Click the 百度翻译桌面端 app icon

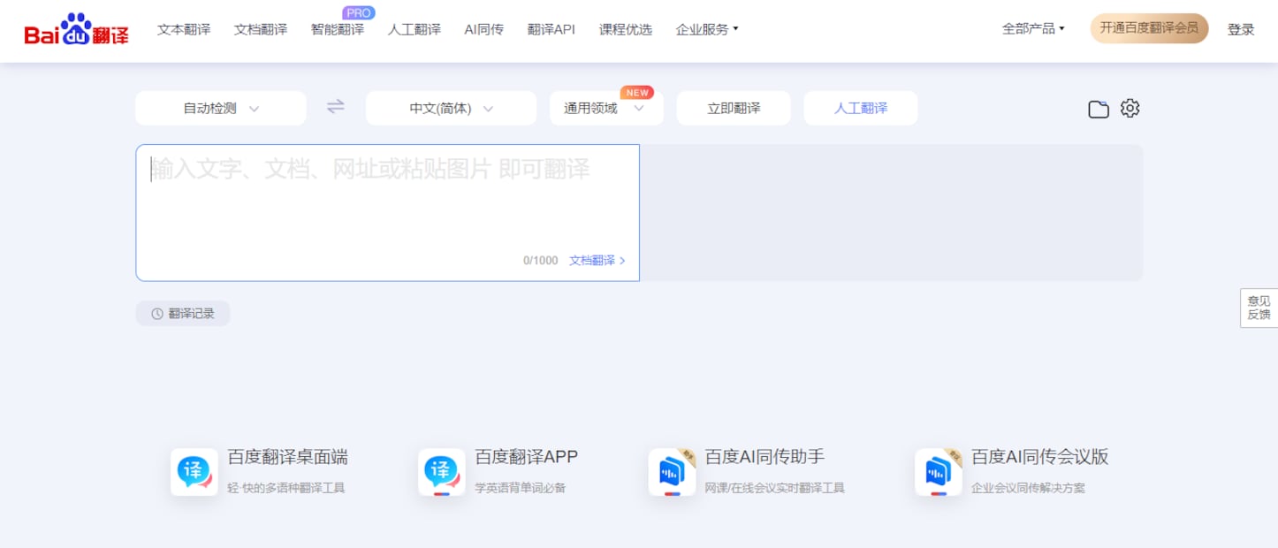click(x=194, y=472)
